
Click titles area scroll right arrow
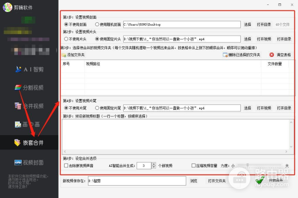(286, 151)
